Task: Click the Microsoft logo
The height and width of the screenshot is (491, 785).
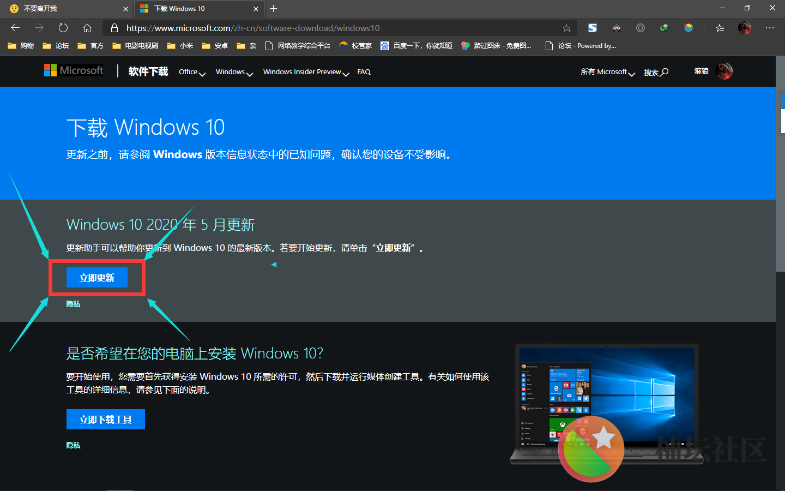Action: pyautogui.click(x=74, y=70)
